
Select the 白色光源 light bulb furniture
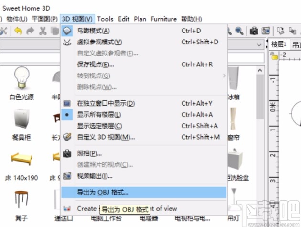pos(21,83)
